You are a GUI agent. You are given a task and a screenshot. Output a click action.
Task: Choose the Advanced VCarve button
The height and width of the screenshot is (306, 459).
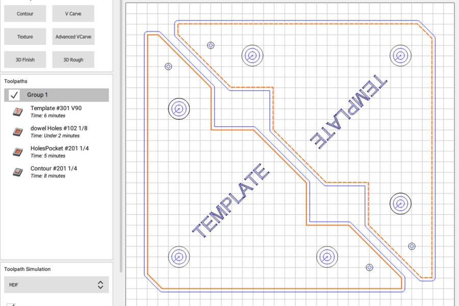pos(73,37)
